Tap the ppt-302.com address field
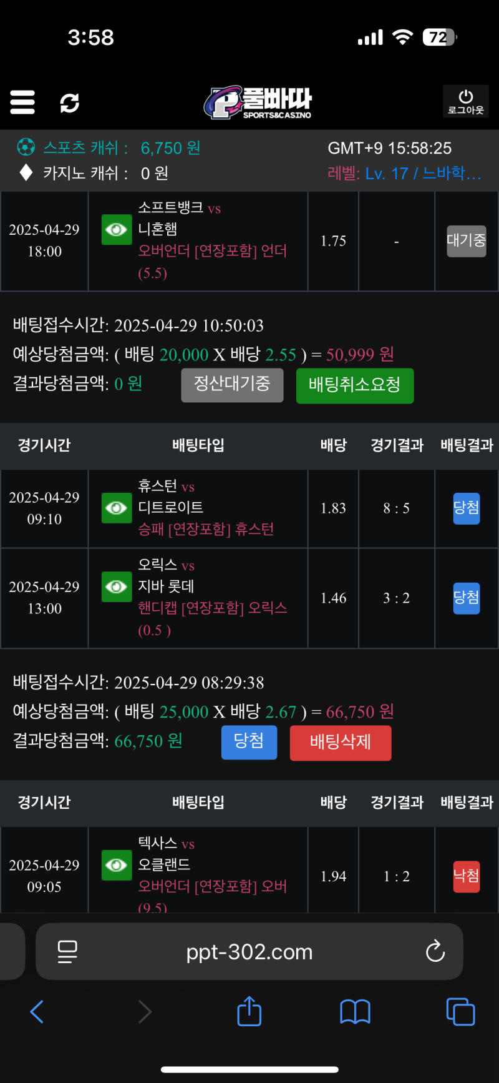The image size is (499, 1083). tap(249, 952)
